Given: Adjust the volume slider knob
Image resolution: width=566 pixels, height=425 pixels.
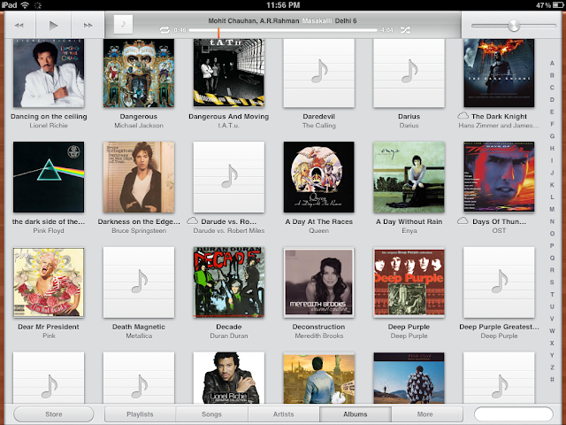Looking at the screenshot, I should (x=513, y=26).
